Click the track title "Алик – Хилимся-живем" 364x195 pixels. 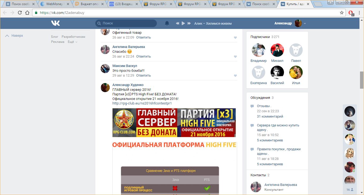213,24
